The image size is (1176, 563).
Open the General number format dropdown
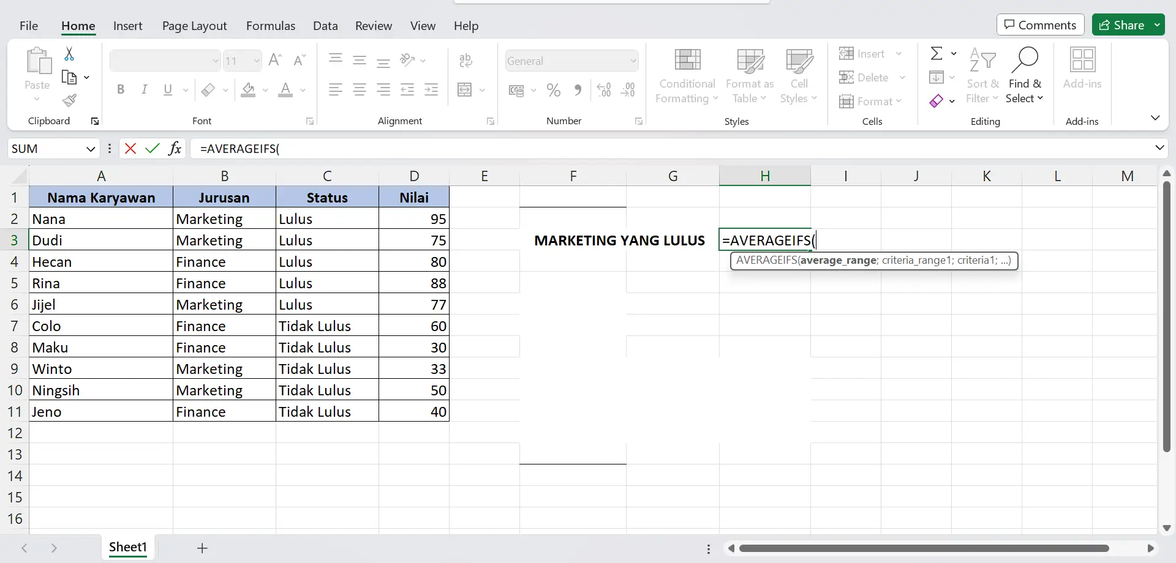tap(633, 61)
